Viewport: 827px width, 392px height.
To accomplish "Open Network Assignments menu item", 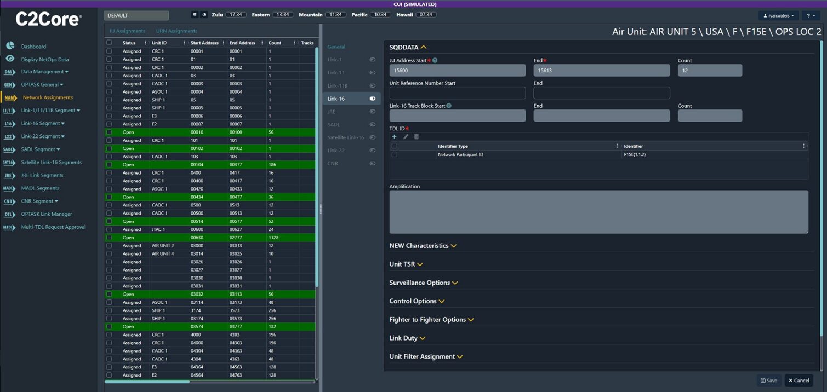I will tap(48, 97).
